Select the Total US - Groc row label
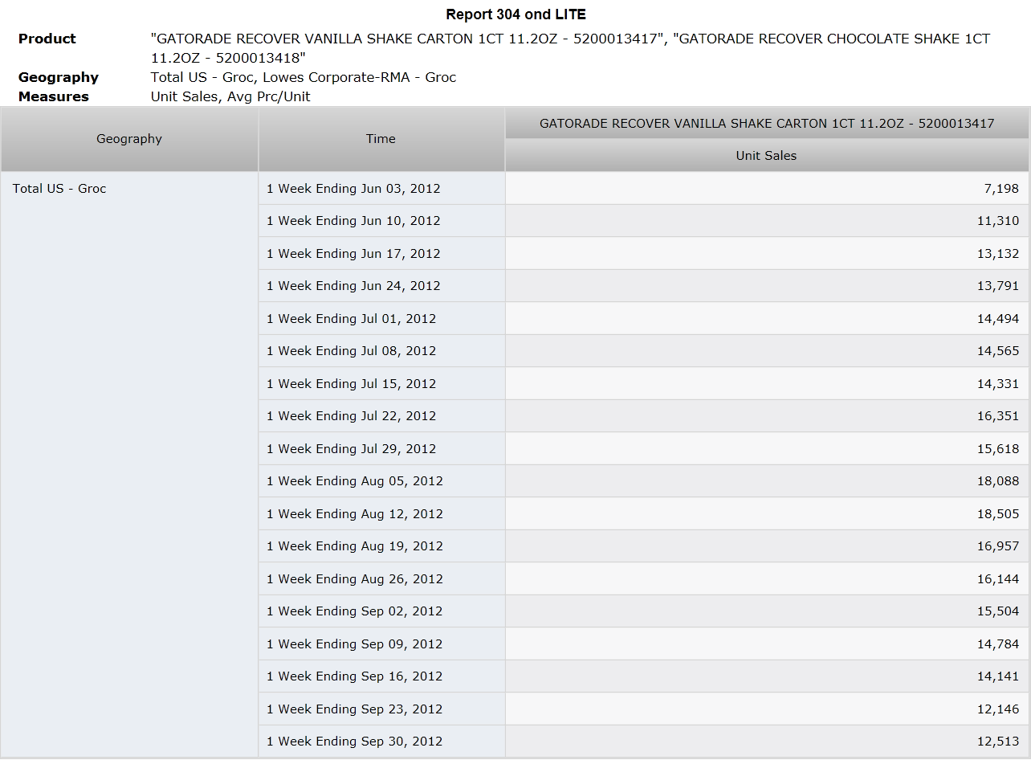The height and width of the screenshot is (760, 1031). coord(59,189)
